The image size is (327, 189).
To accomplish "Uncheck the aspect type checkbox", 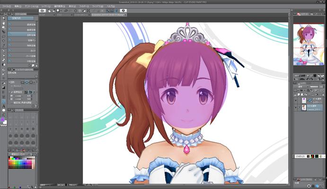I will 12,92.
